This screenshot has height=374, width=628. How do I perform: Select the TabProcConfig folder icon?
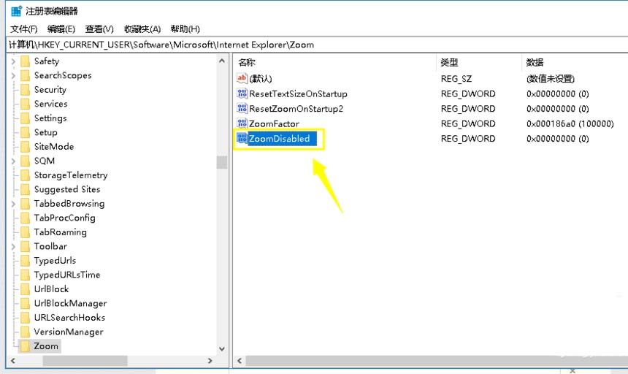[x=26, y=218]
